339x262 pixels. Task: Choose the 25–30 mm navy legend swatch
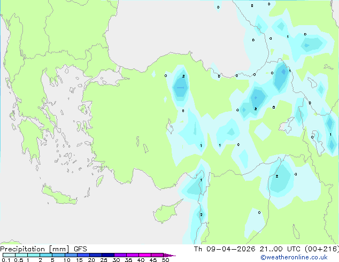click(108, 255)
